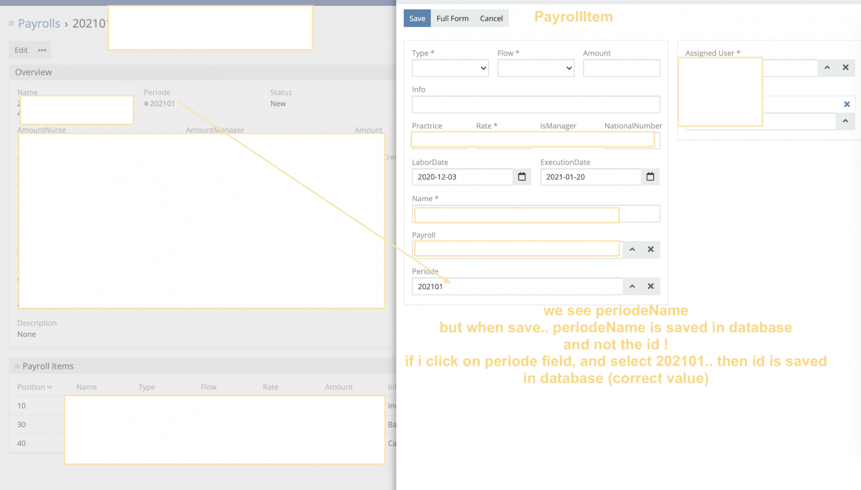Image resolution: width=861 pixels, height=490 pixels.
Task: Go to Payrolls breadcrumb link
Action: [39, 23]
